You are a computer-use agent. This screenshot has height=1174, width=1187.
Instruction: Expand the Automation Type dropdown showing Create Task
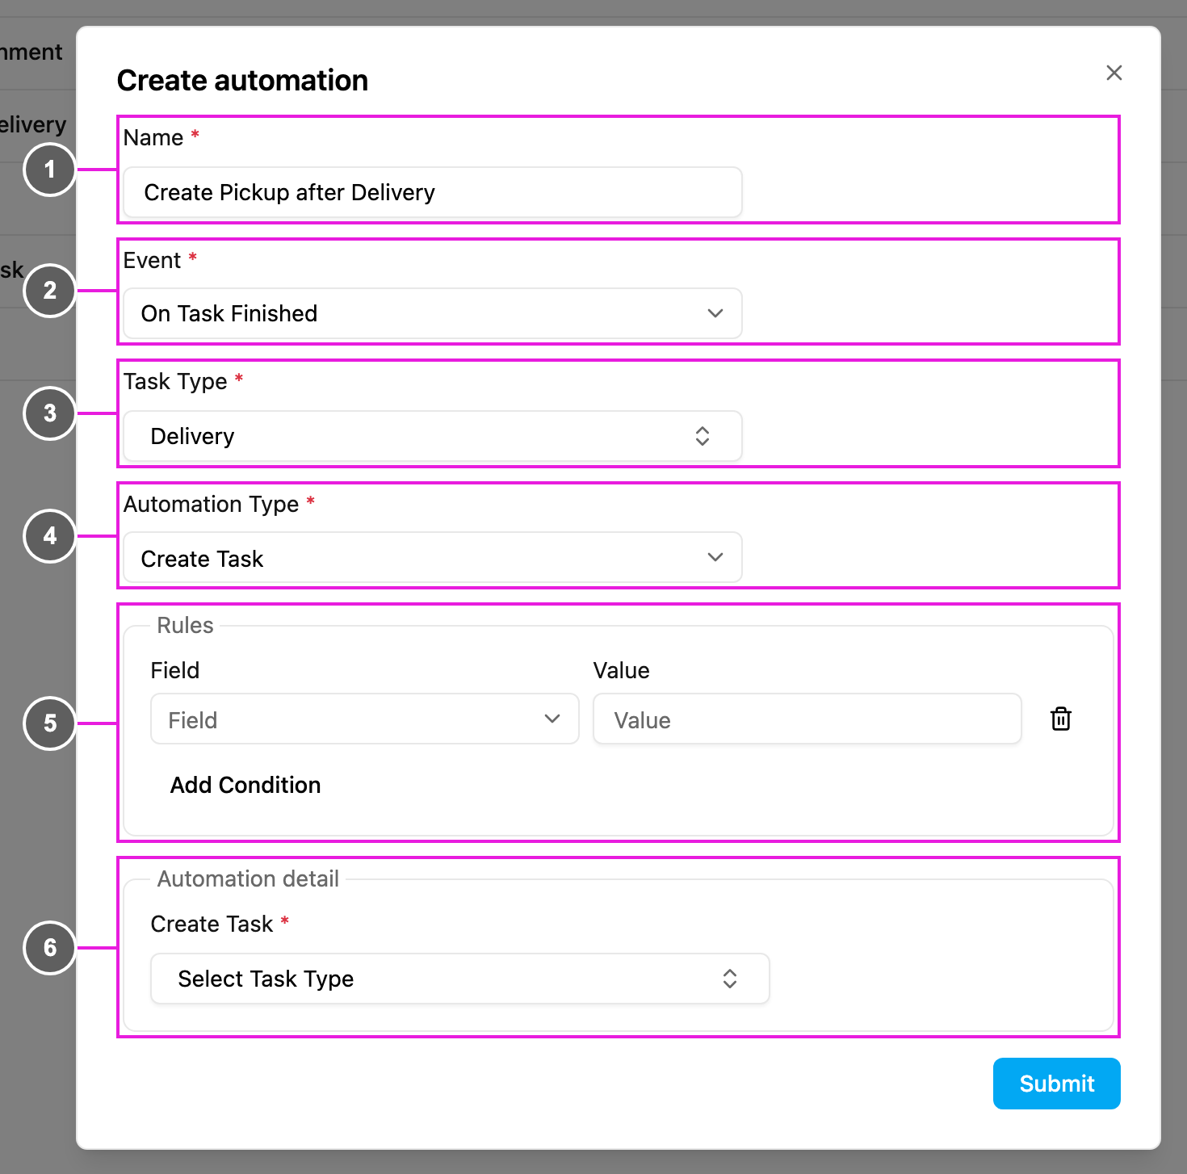click(433, 557)
